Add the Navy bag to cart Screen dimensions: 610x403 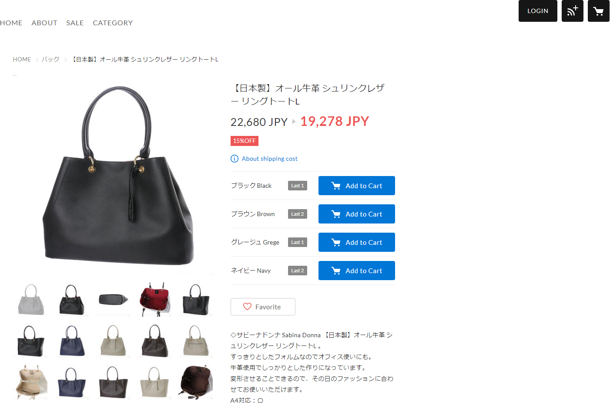(356, 271)
